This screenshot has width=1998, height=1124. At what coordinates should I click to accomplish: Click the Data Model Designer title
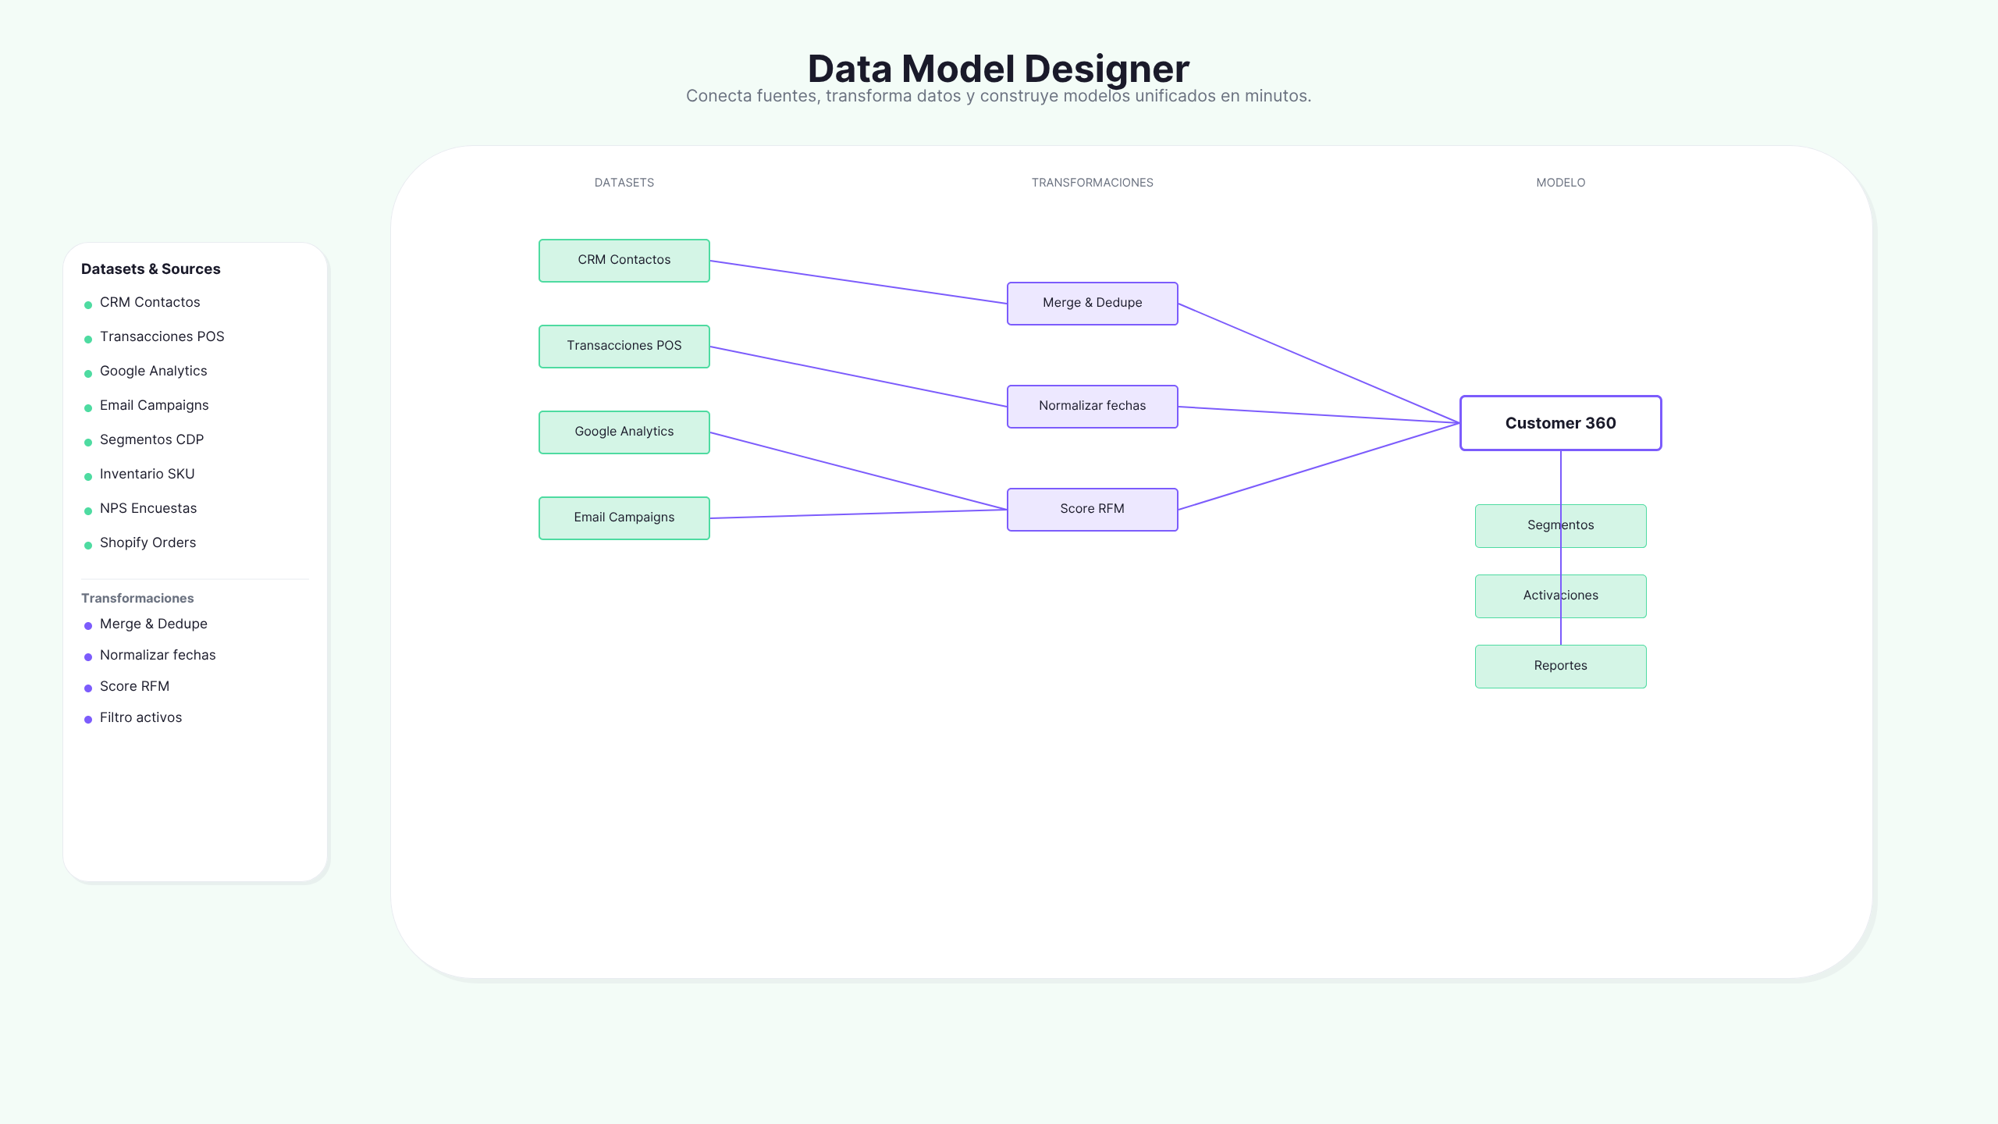point(999,69)
